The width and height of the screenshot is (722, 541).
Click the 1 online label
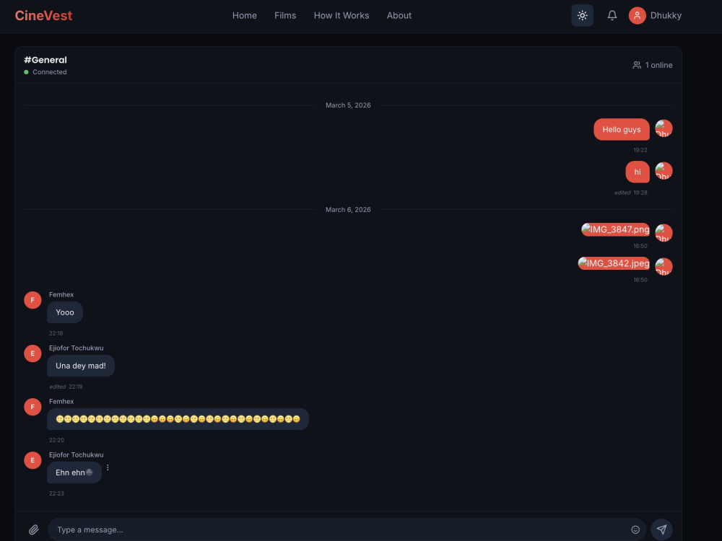(658, 66)
